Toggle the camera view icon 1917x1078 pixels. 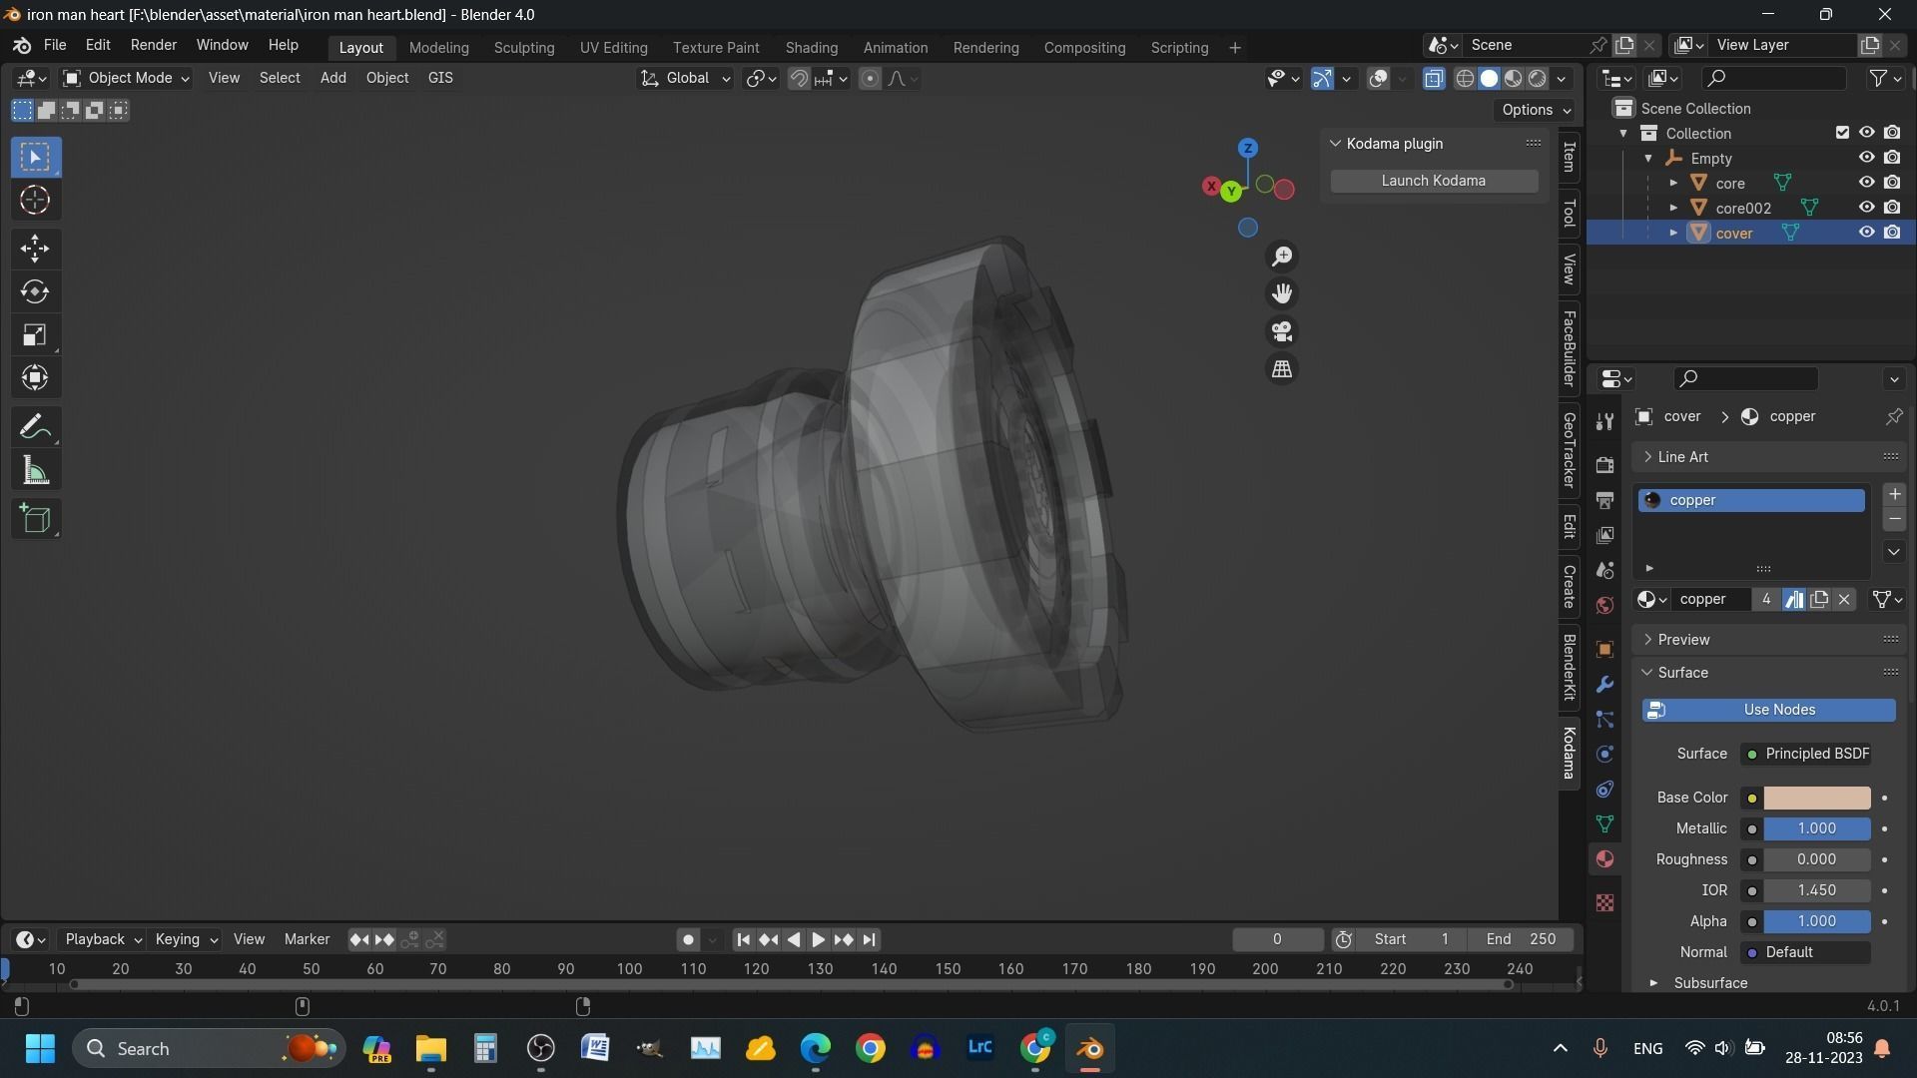(x=1282, y=331)
